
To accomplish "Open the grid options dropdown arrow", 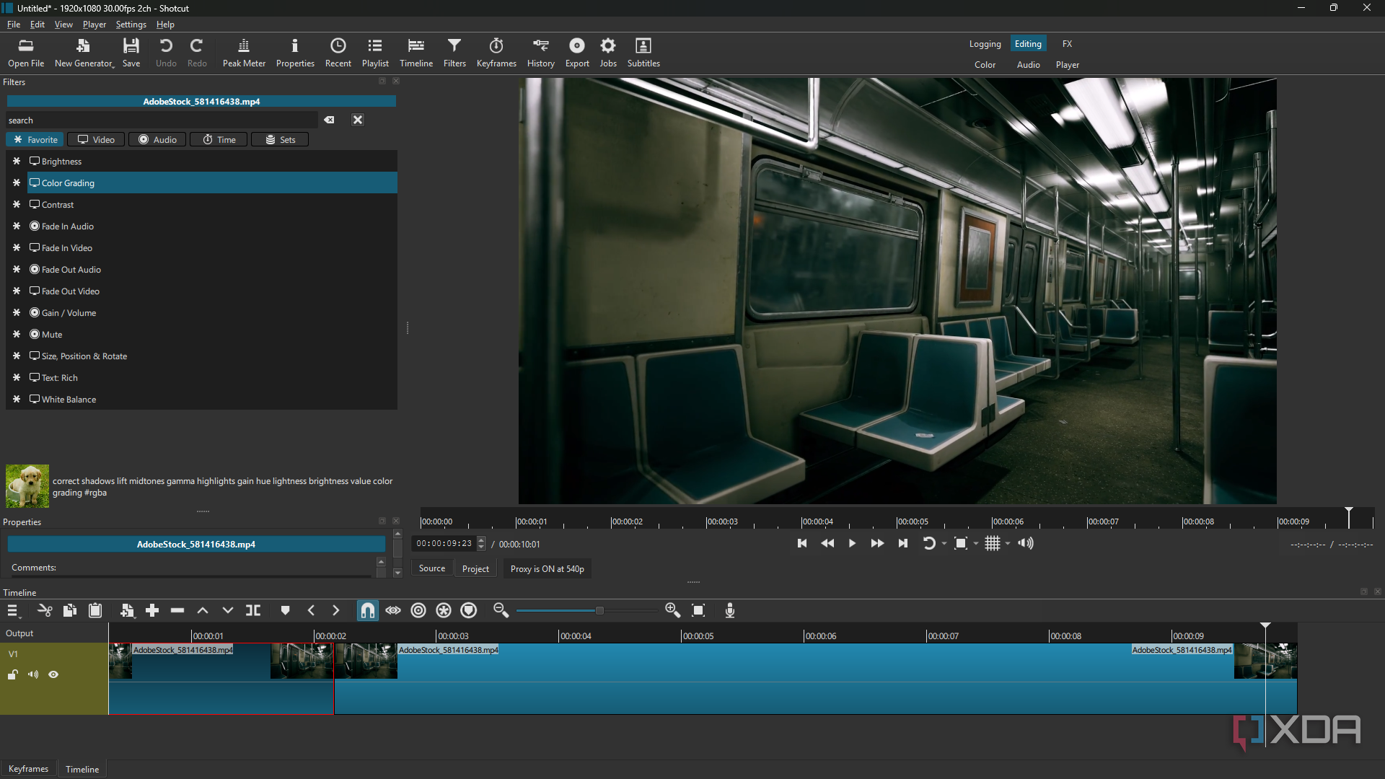I will [x=1008, y=544].
